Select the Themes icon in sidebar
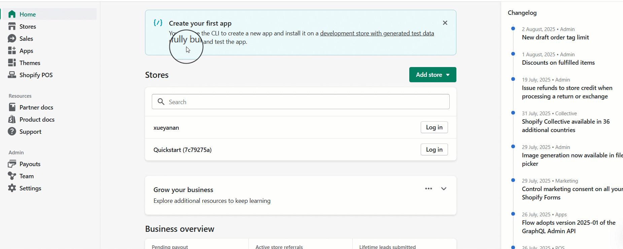The image size is (623, 249). pyautogui.click(x=12, y=63)
